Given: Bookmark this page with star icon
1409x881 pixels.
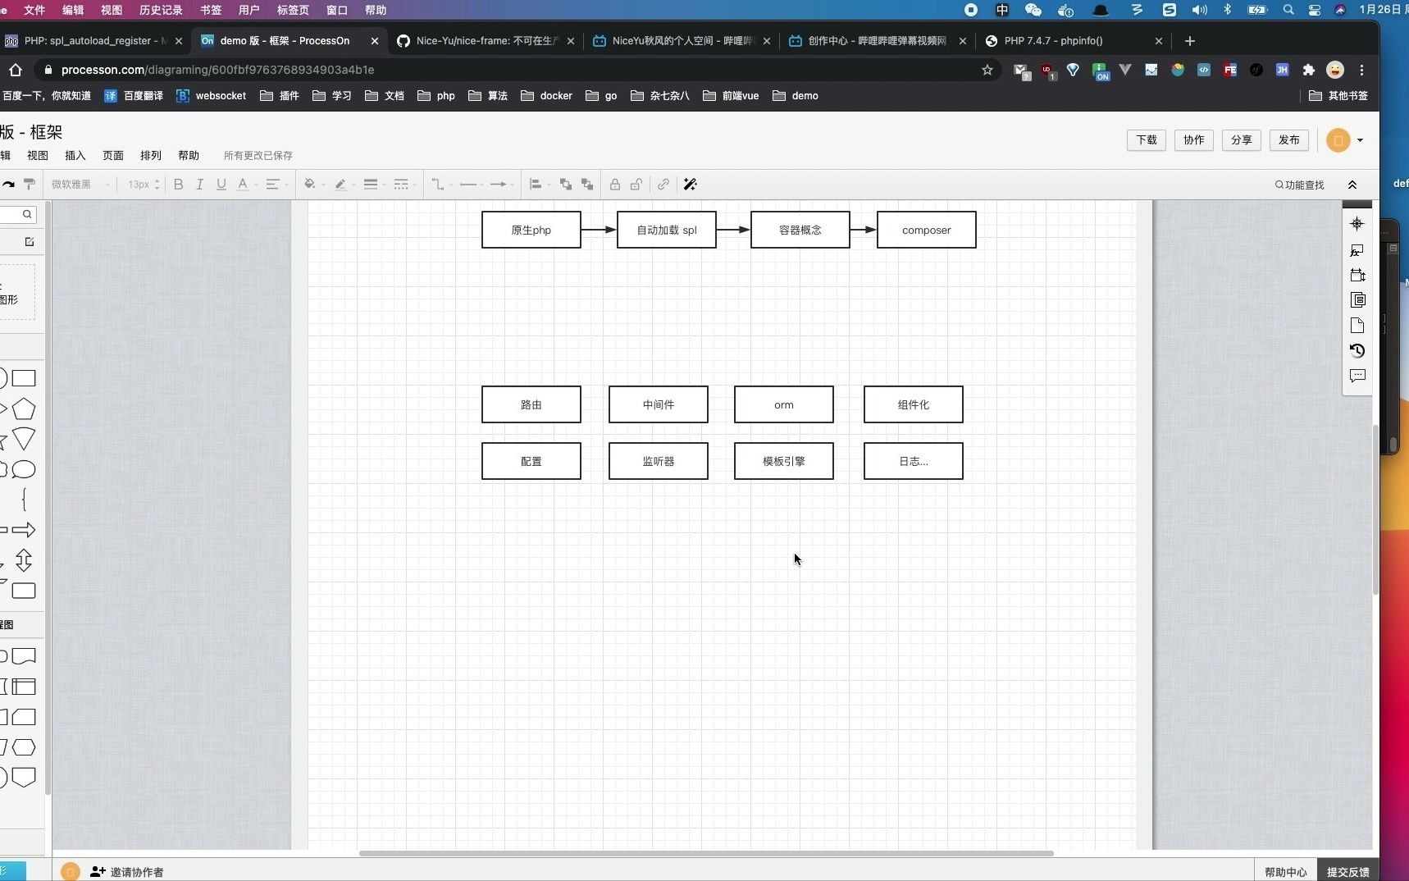Looking at the screenshot, I should pos(987,70).
